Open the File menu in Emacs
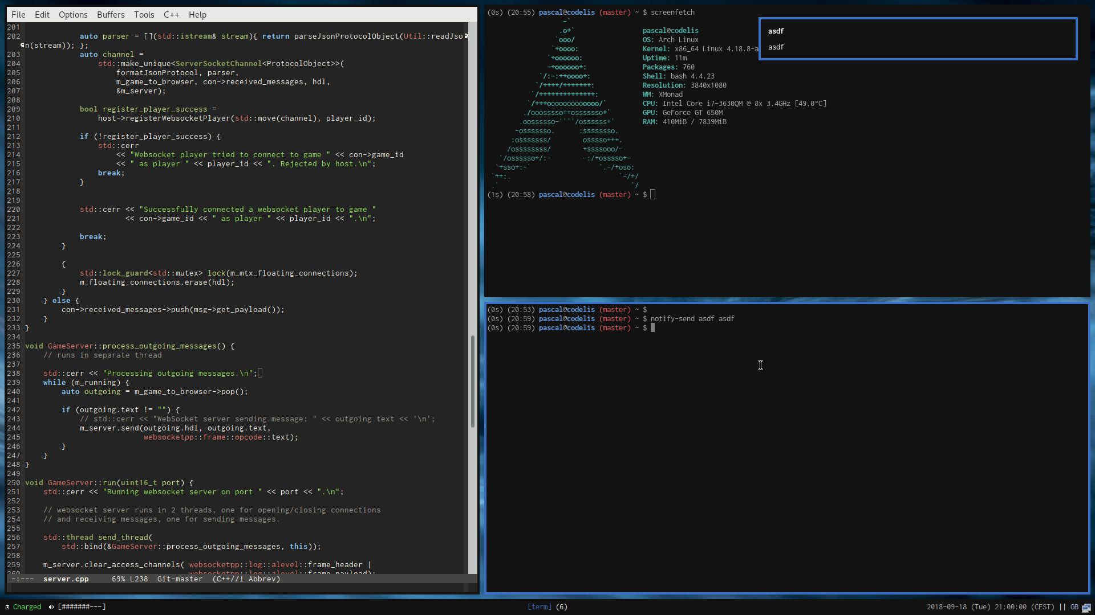 (x=18, y=15)
